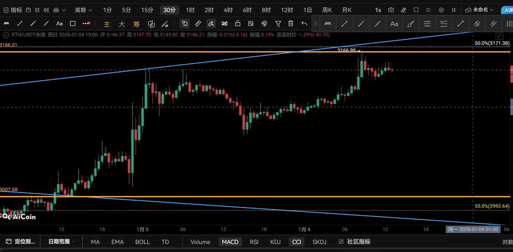Image resolution: width=513 pixels, height=252 pixels.
Task: Toggle the MACD sub-indicator
Action: tap(230, 242)
